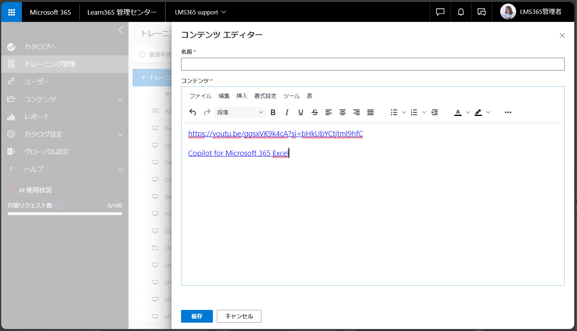Select トレーニング管理 in sidebar
This screenshot has width=577, height=331.
64,64
